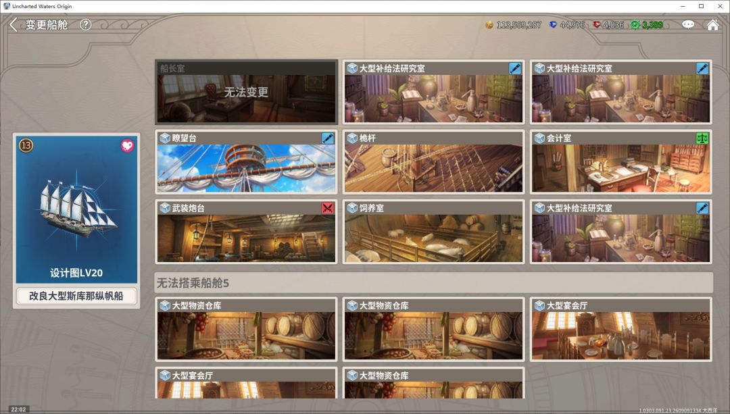Select the 大型物资仓库 cabin adjacent to full 大型宴会厅
Screen dimensions: 730x414
(433, 330)
